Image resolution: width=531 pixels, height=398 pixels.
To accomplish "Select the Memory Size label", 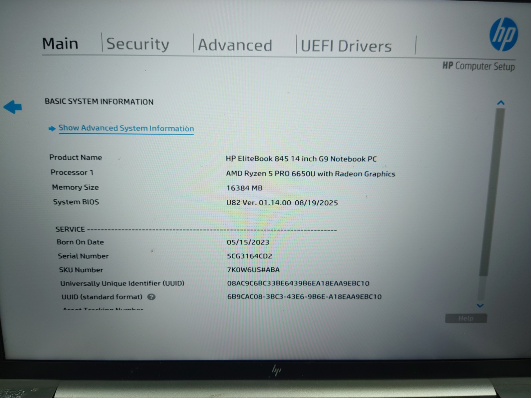I will (75, 187).
